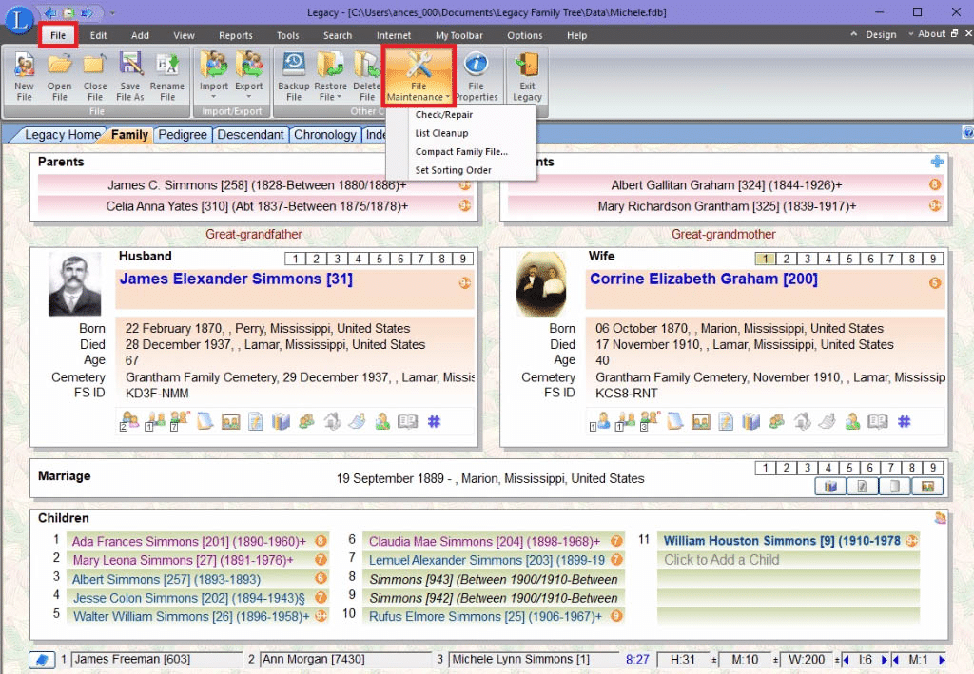Open father James C. Simmons [258]
The height and width of the screenshot is (674, 974).
point(257,185)
